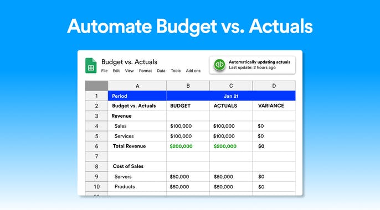Select column D header
Viewport: 380px width, 210px height.
click(x=274, y=86)
